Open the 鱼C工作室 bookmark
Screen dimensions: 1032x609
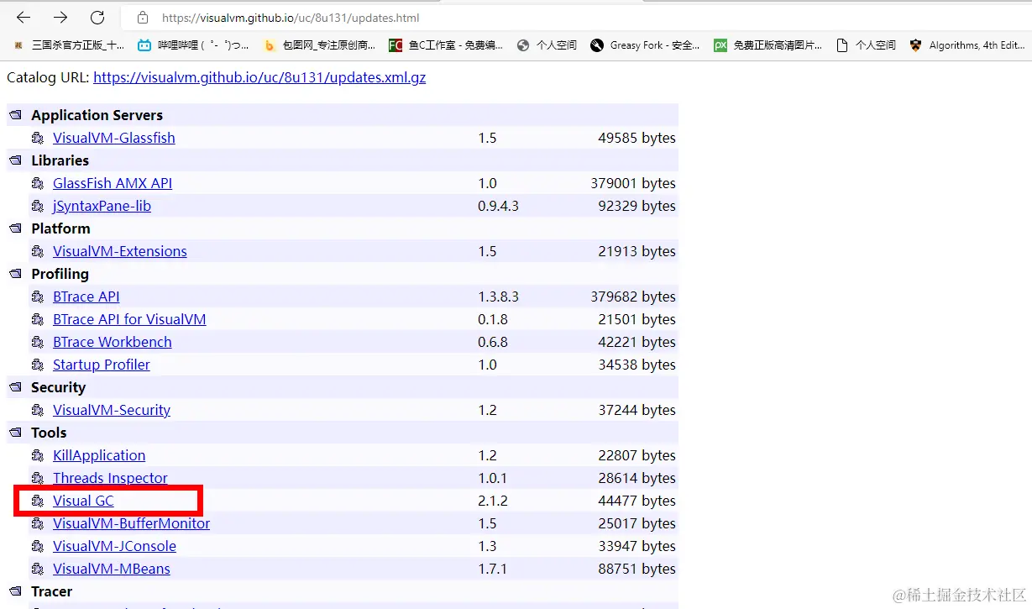click(x=446, y=45)
